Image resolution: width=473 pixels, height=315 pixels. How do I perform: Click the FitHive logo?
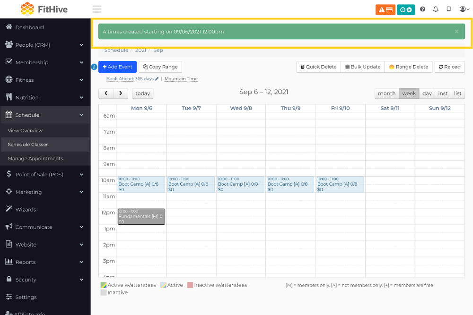[44, 9]
